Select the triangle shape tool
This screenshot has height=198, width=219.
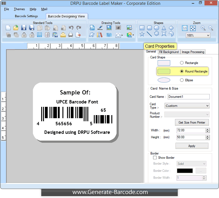[164, 28]
